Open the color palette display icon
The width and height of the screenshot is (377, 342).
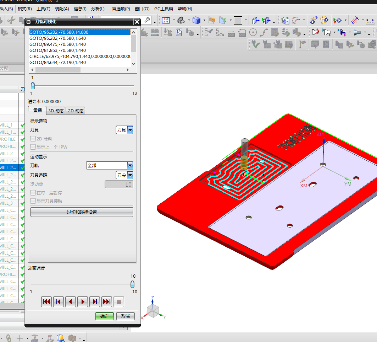[x=324, y=20]
